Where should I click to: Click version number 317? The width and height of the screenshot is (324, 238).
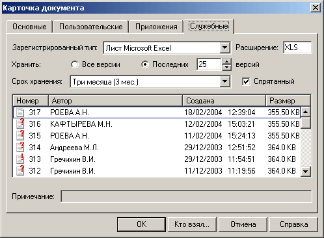click(x=34, y=112)
